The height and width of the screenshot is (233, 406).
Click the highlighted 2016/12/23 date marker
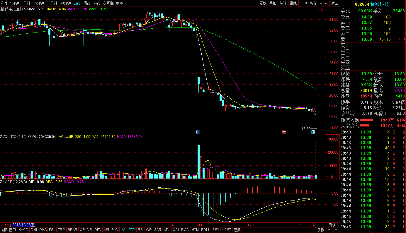tap(24, 225)
